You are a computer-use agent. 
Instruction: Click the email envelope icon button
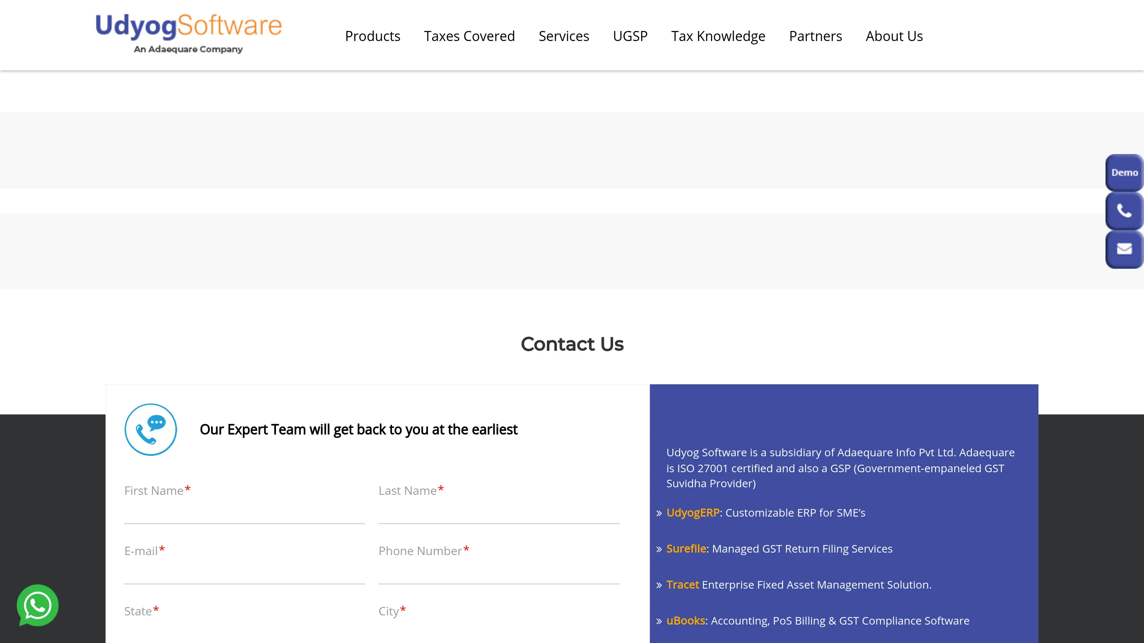pyautogui.click(x=1123, y=249)
